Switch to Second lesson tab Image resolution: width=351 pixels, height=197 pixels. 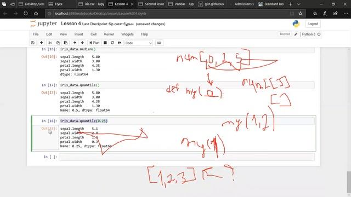(x=151, y=4)
